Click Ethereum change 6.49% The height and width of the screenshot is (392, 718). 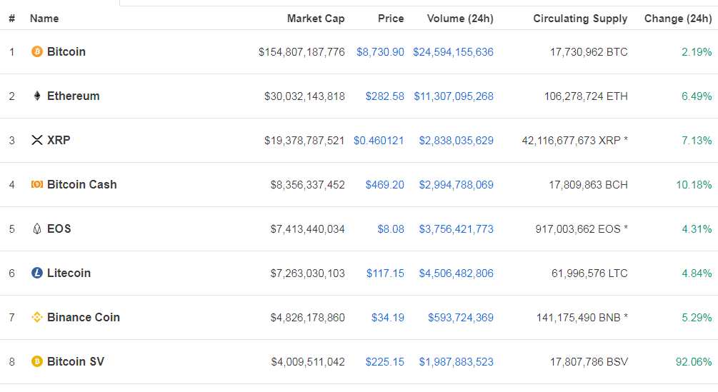(697, 96)
